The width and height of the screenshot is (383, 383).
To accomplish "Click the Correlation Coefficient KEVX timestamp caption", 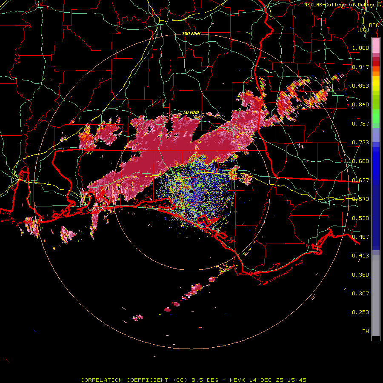I will (193, 380).
